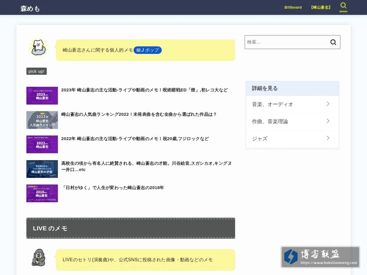
Task: Open the ジャズ category
Action: tap(292, 138)
